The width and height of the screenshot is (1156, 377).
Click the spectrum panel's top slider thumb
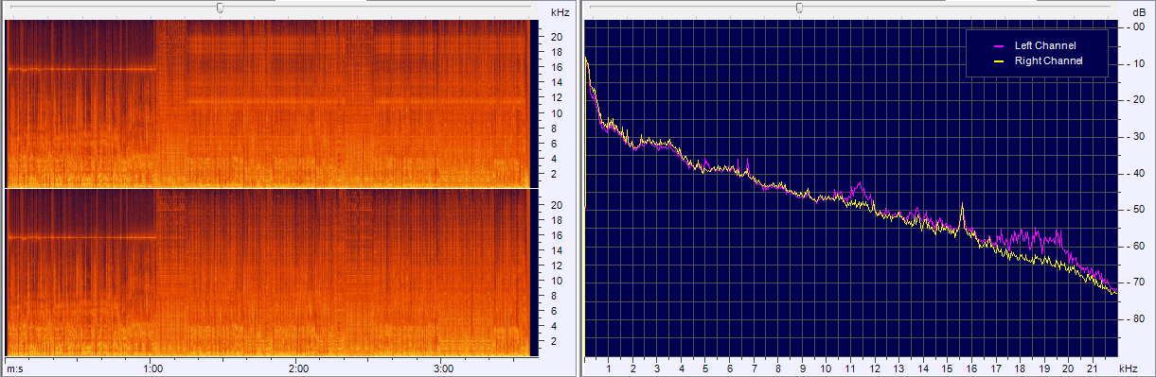(799, 8)
